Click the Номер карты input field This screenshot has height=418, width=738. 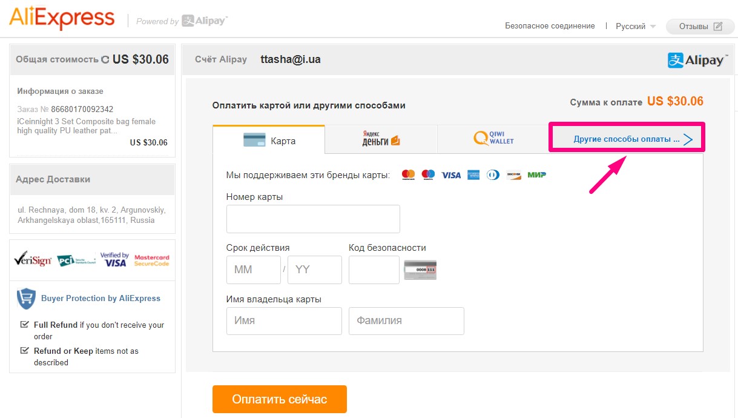pyautogui.click(x=313, y=219)
